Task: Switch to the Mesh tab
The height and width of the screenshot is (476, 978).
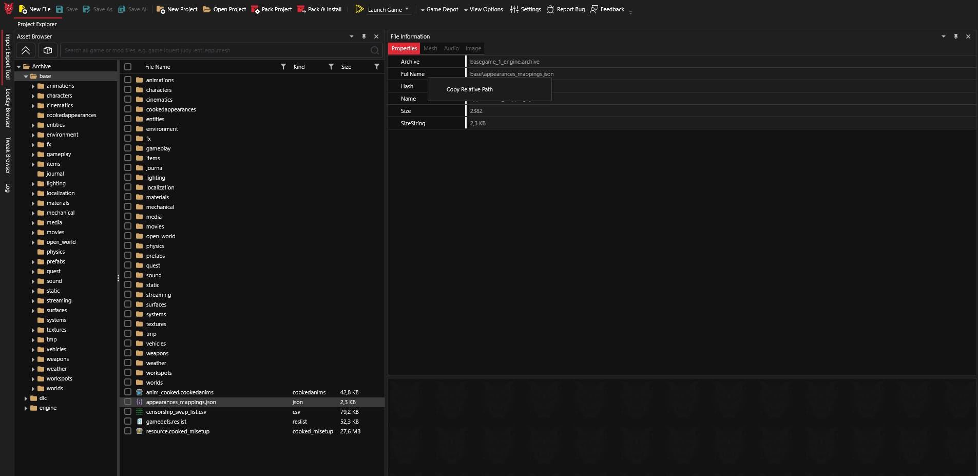Action: coord(430,48)
